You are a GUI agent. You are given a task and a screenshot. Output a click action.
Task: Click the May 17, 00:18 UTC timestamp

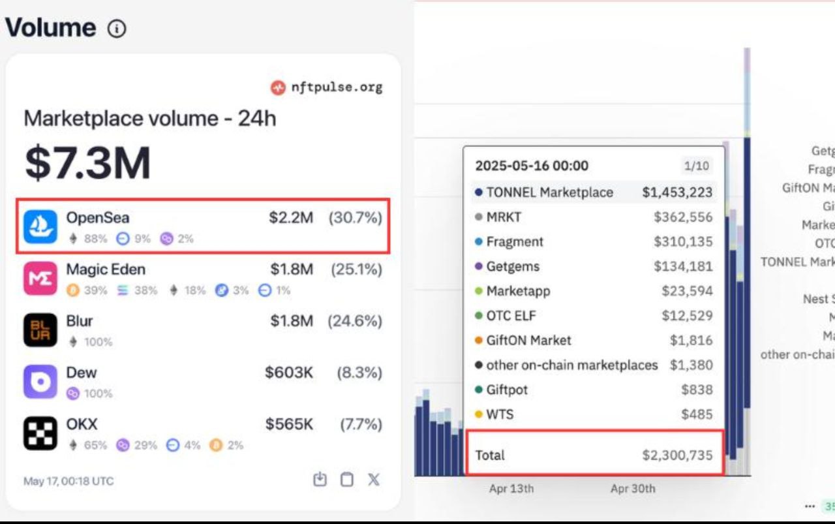68,481
